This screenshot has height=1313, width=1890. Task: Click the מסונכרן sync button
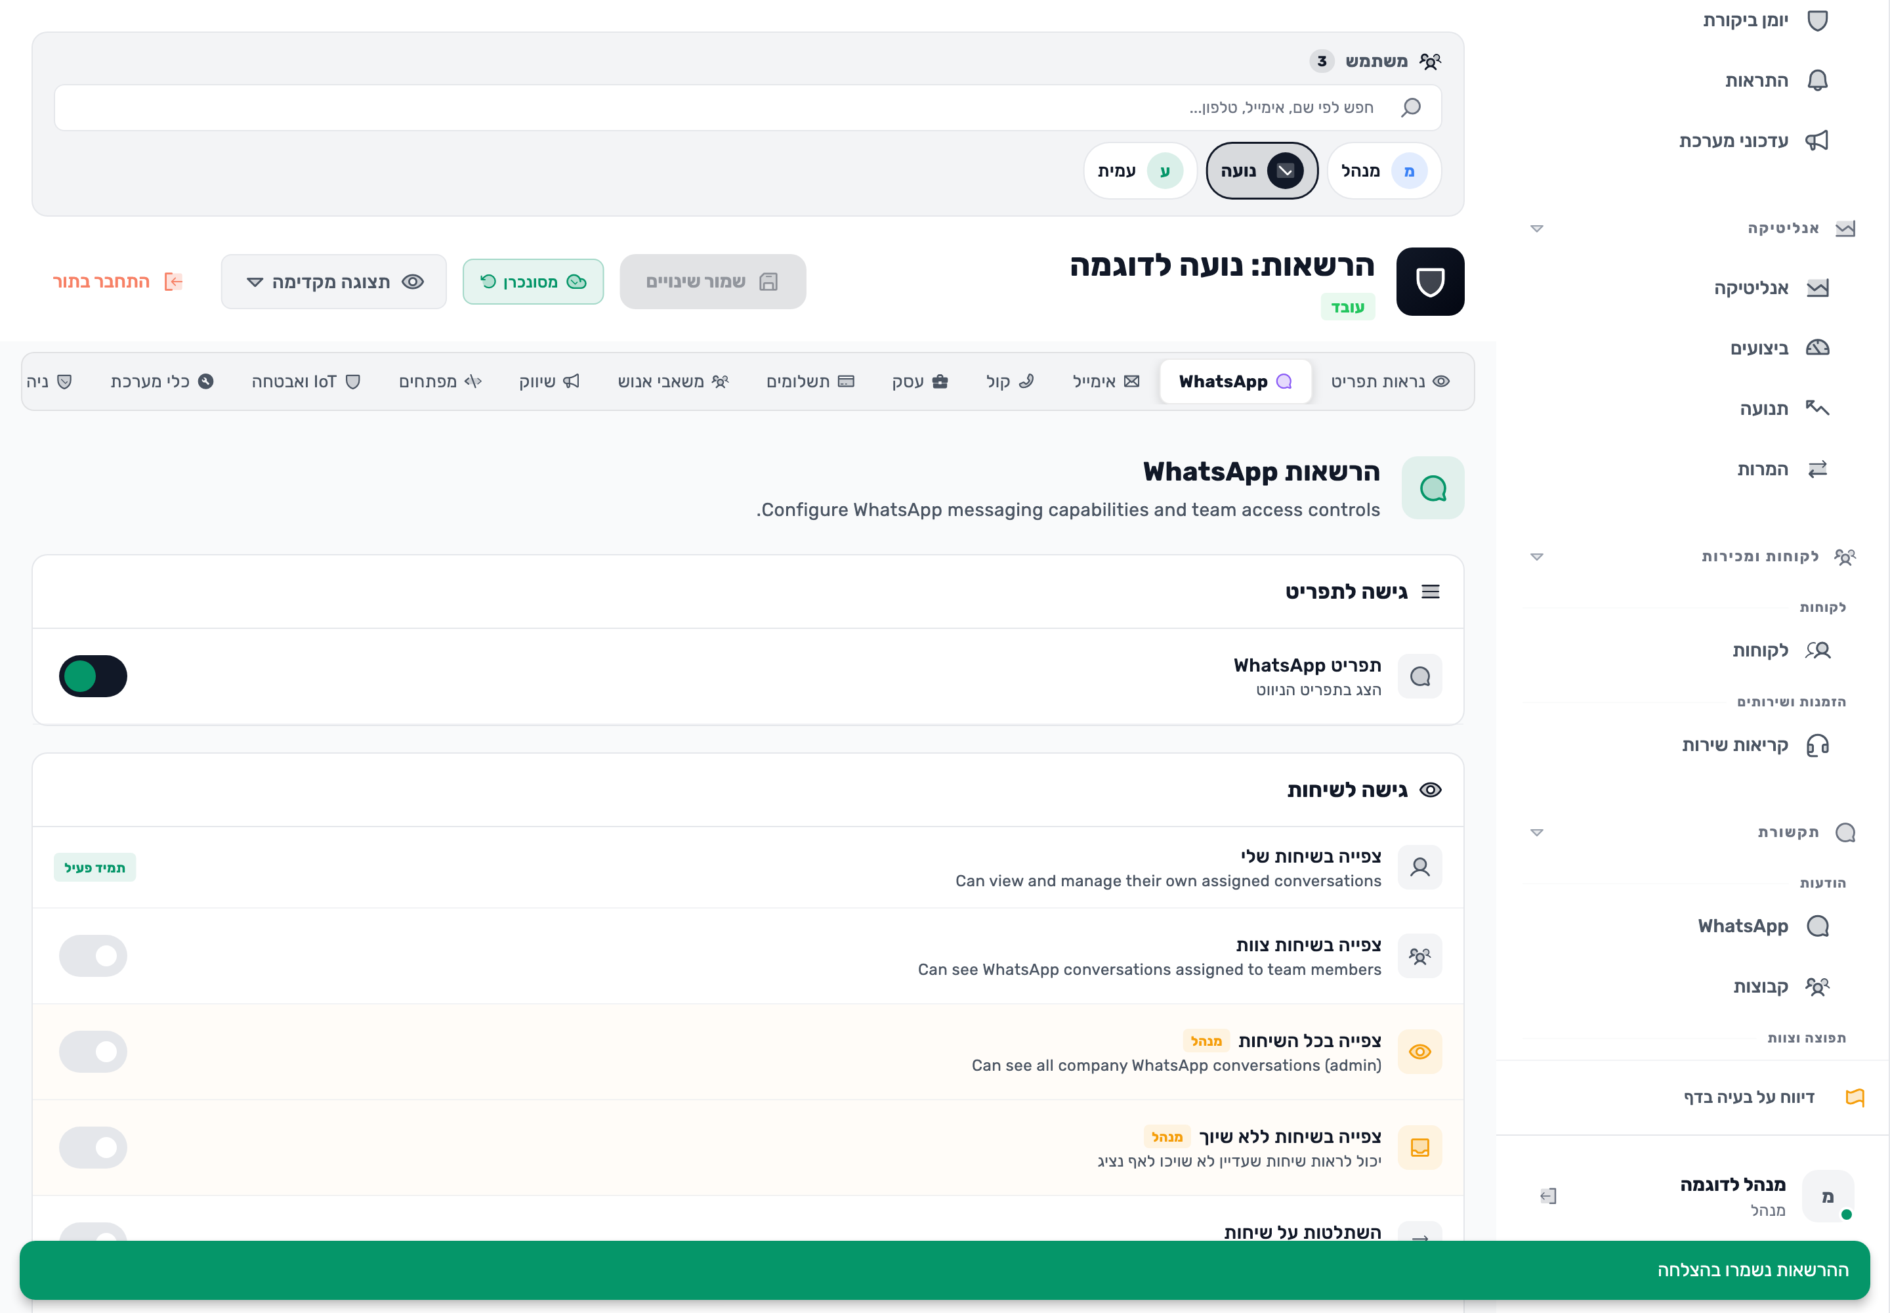533,282
